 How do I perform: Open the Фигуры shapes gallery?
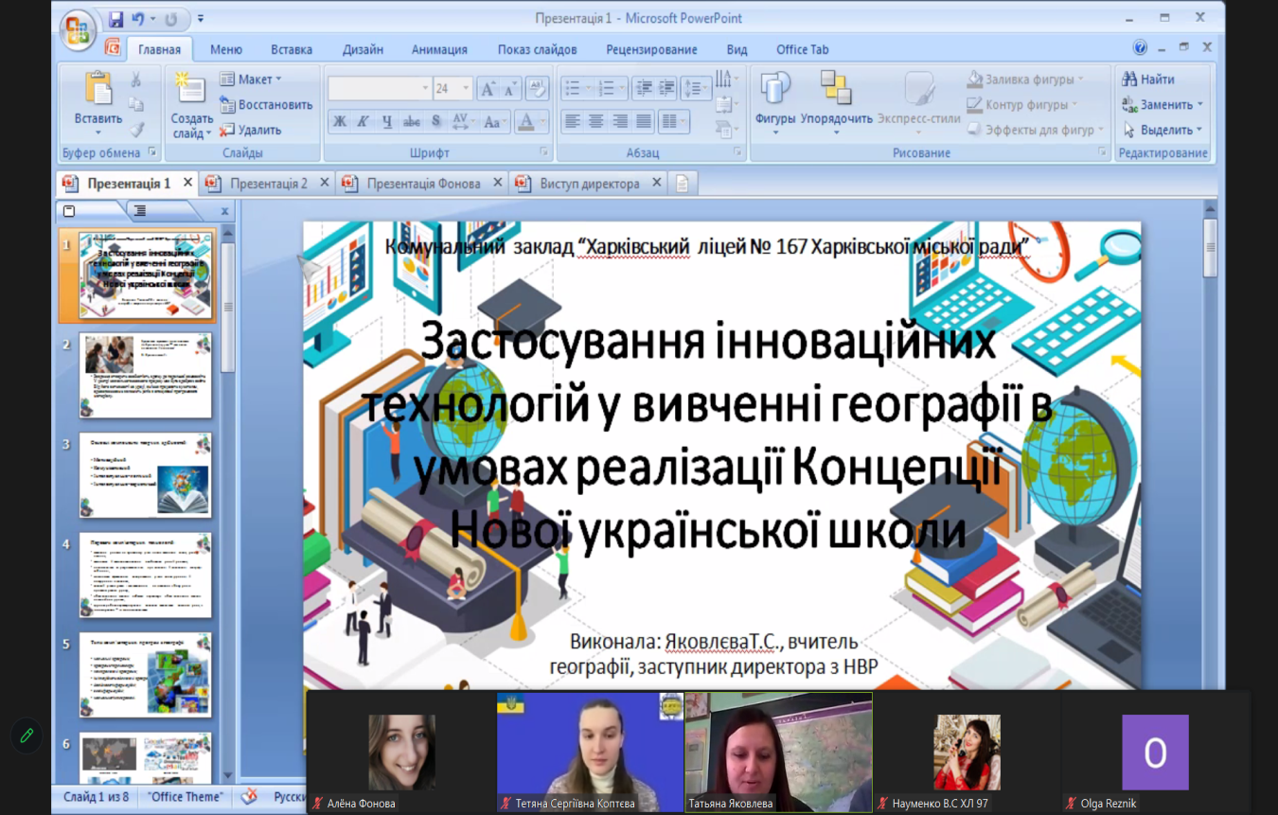pos(775,101)
